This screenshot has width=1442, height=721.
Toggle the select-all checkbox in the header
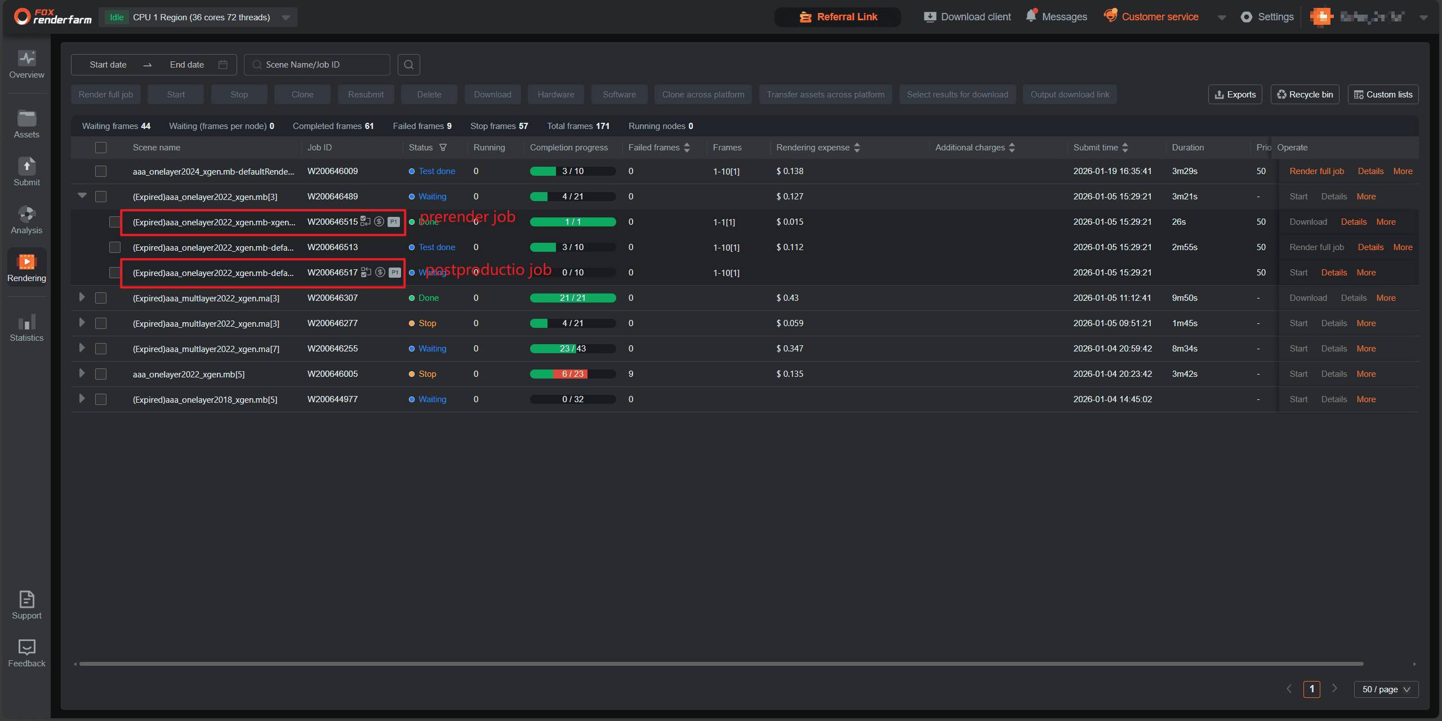tap(101, 148)
